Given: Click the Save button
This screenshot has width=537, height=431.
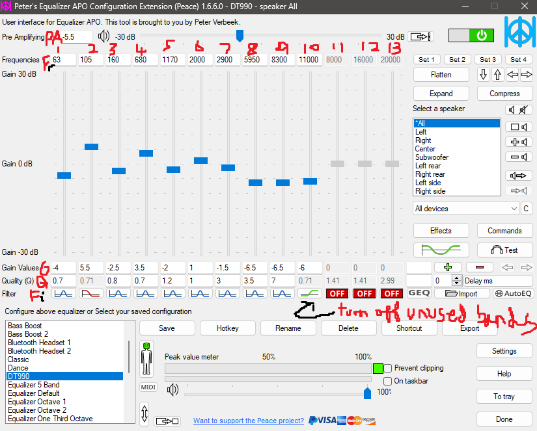Looking at the screenshot, I should pos(167,328).
